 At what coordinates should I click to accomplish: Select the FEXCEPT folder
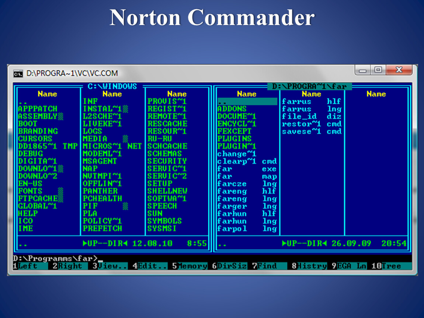(x=234, y=131)
